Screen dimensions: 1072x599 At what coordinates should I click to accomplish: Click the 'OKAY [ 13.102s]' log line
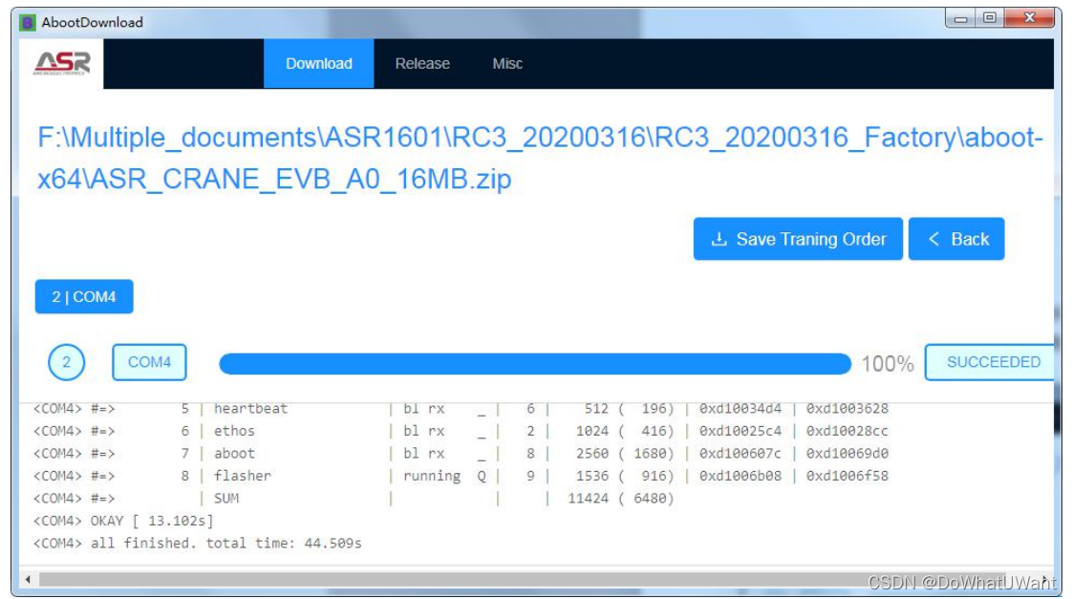click(x=123, y=521)
